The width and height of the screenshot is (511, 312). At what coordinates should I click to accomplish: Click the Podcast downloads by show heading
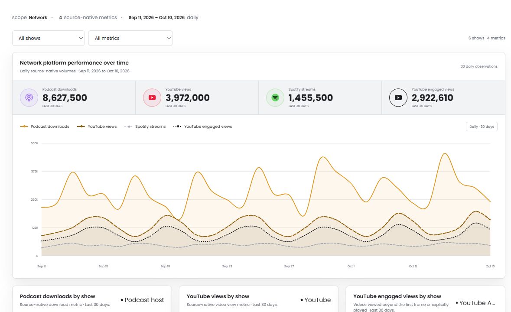(x=57, y=296)
